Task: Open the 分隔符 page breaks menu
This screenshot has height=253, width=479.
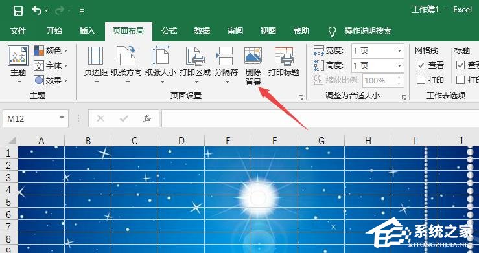Action: (226, 65)
